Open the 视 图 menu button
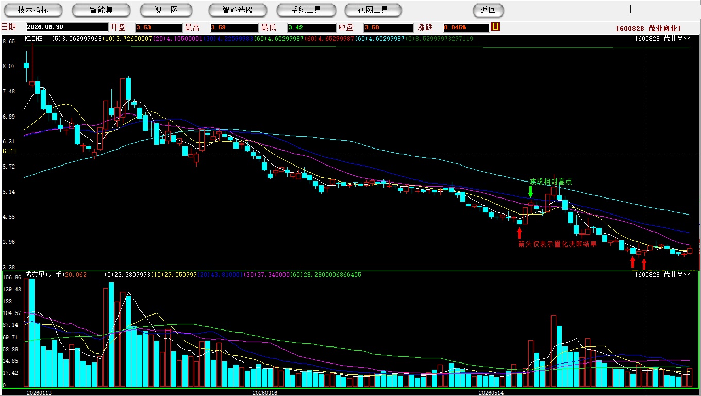 [x=166, y=10]
